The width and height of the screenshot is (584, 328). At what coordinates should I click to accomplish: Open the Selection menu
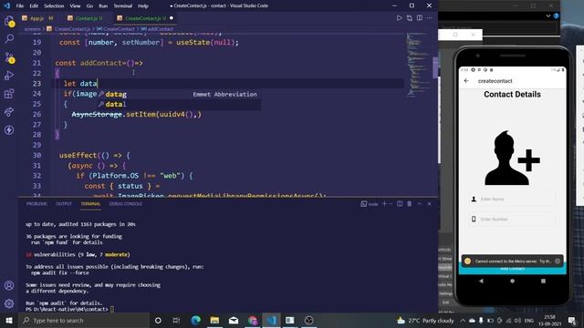[54, 5]
